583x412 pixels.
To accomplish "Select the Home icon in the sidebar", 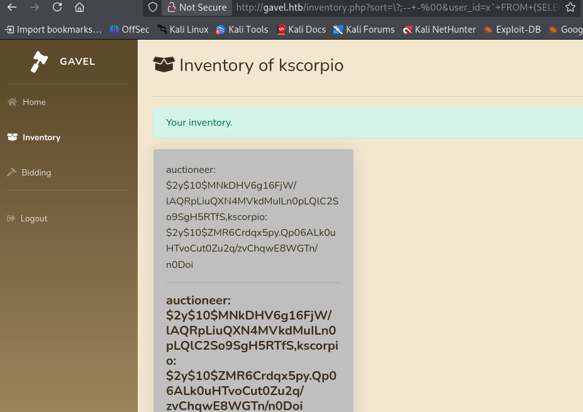I will (x=11, y=102).
